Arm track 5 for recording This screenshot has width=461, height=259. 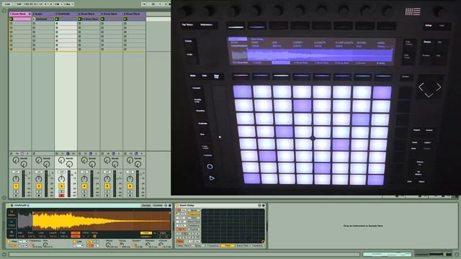pyautogui.click(x=107, y=195)
